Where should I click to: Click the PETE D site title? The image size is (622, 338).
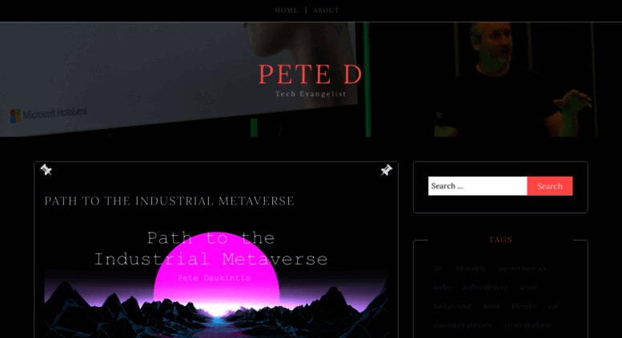311,74
